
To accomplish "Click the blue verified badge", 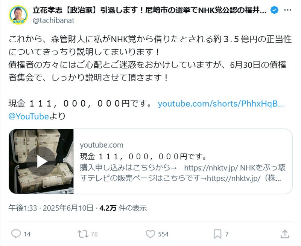I will pos(274,10).
